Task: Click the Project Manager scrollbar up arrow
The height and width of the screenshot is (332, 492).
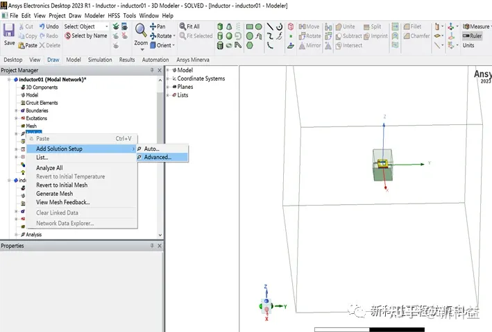Action: coord(160,81)
